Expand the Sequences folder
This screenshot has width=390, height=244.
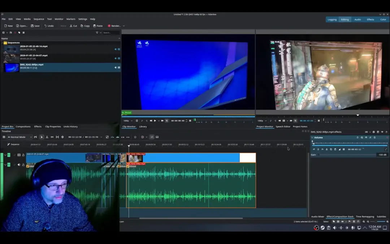[x=2, y=43]
